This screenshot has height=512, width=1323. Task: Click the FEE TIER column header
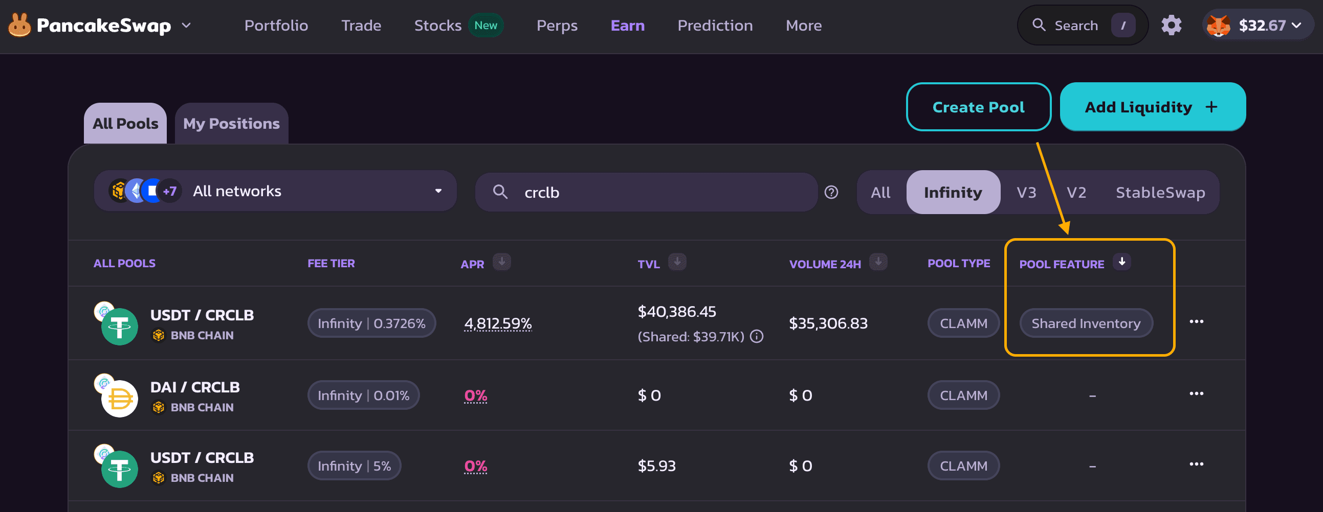coord(332,263)
